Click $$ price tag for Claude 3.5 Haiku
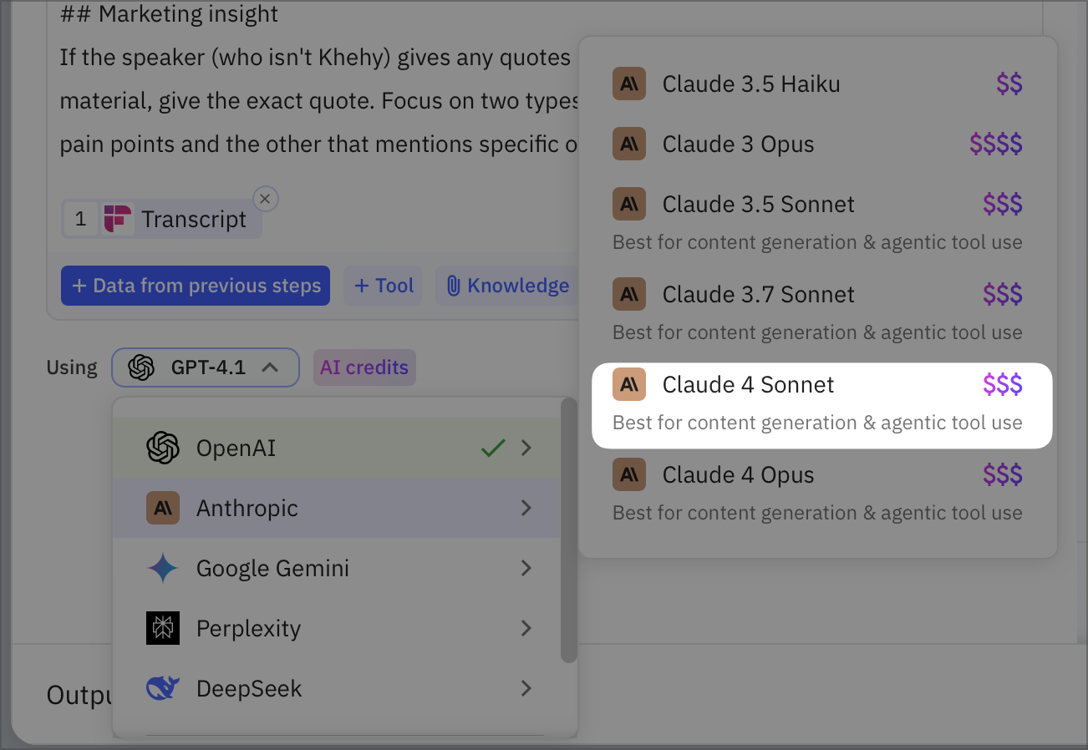The height and width of the screenshot is (750, 1088). pyautogui.click(x=1009, y=84)
